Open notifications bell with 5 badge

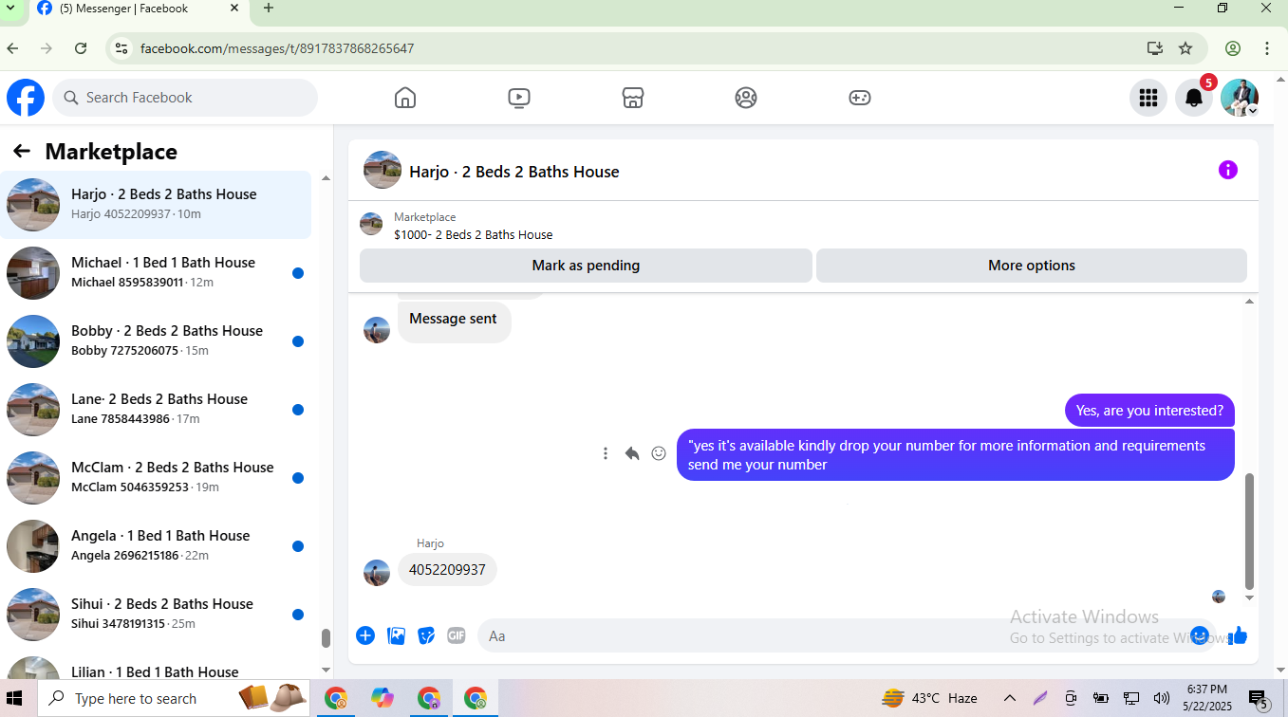[1194, 98]
